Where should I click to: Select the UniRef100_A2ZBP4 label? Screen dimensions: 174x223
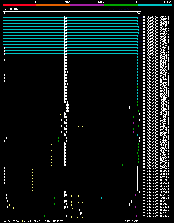click(156, 99)
